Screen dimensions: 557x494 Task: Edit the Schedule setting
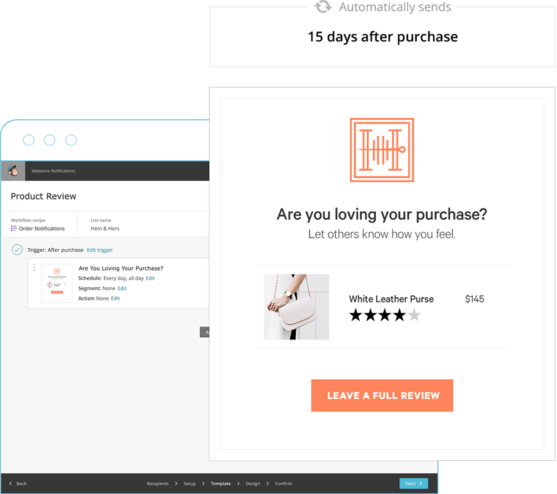click(x=151, y=278)
